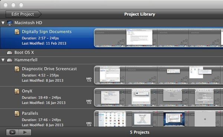
Task: Collapse the Hammerfell drive disclosure triangle
Action: click(x=3, y=60)
